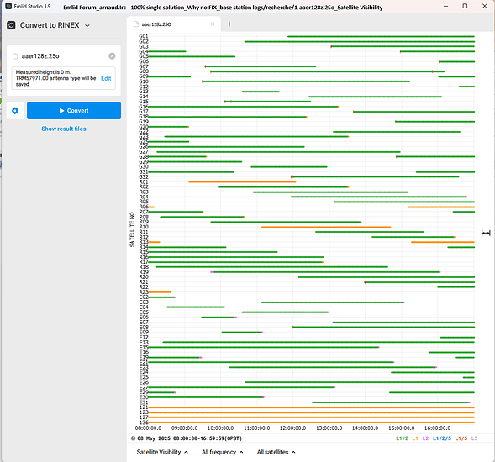Open the All frequency dropdown
Image resolution: width=495 pixels, height=462 pixels.
coord(222,452)
